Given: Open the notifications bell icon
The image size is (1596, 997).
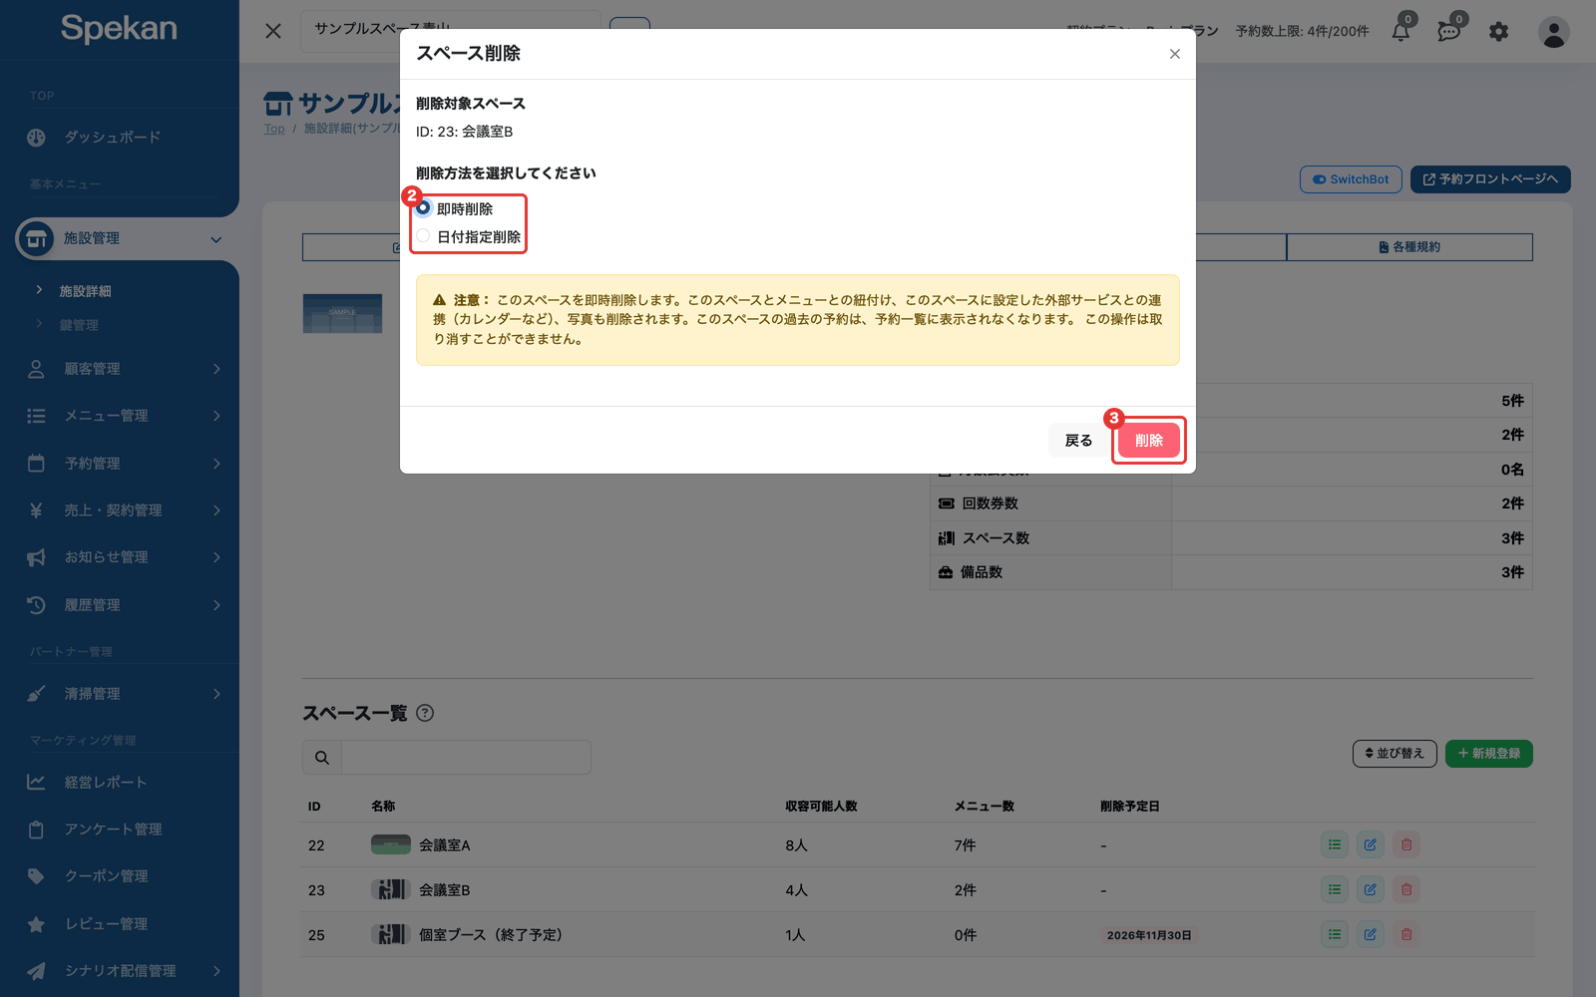Looking at the screenshot, I should click(x=1401, y=31).
